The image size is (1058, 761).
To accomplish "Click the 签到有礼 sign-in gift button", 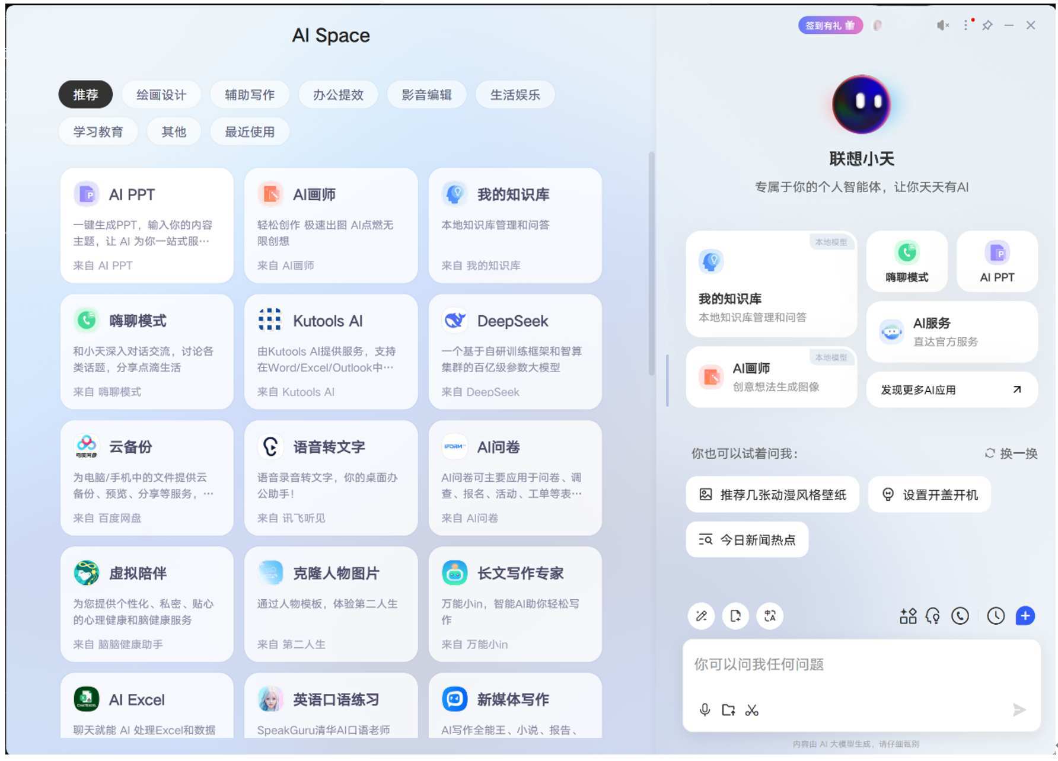I will coord(831,25).
